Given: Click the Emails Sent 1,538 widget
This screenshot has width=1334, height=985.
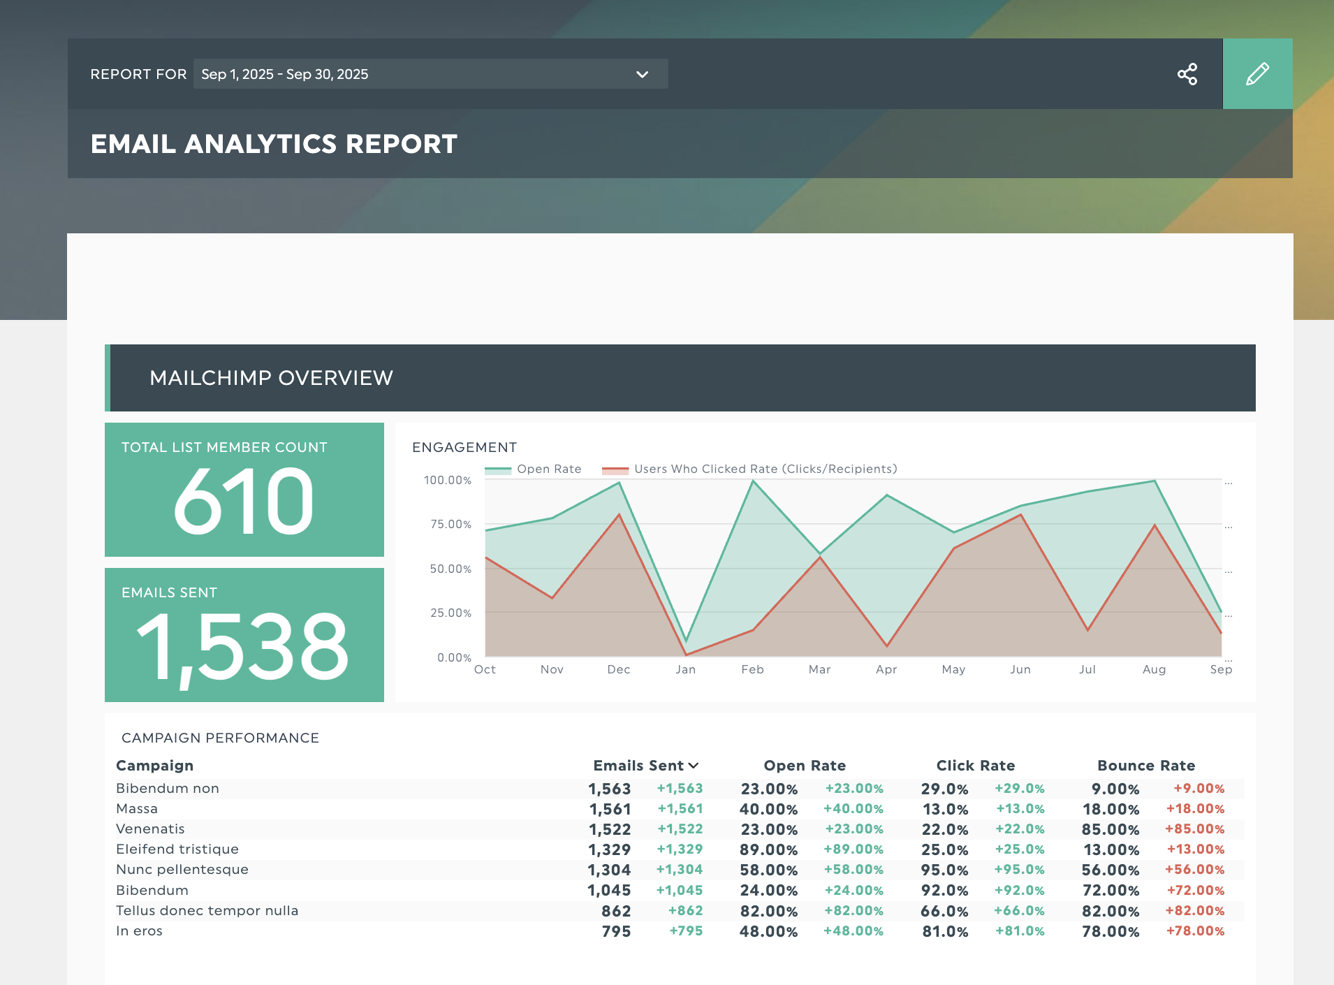Looking at the screenshot, I should pos(244,635).
